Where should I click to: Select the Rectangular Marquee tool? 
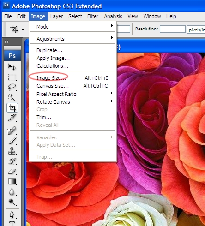[12, 77]
